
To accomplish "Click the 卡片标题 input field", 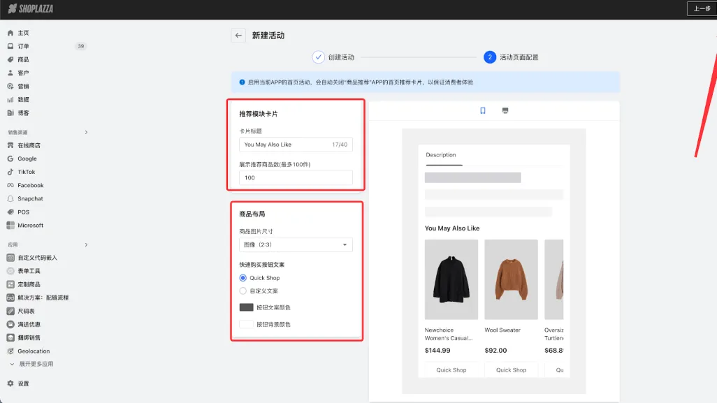I will 296,145.
